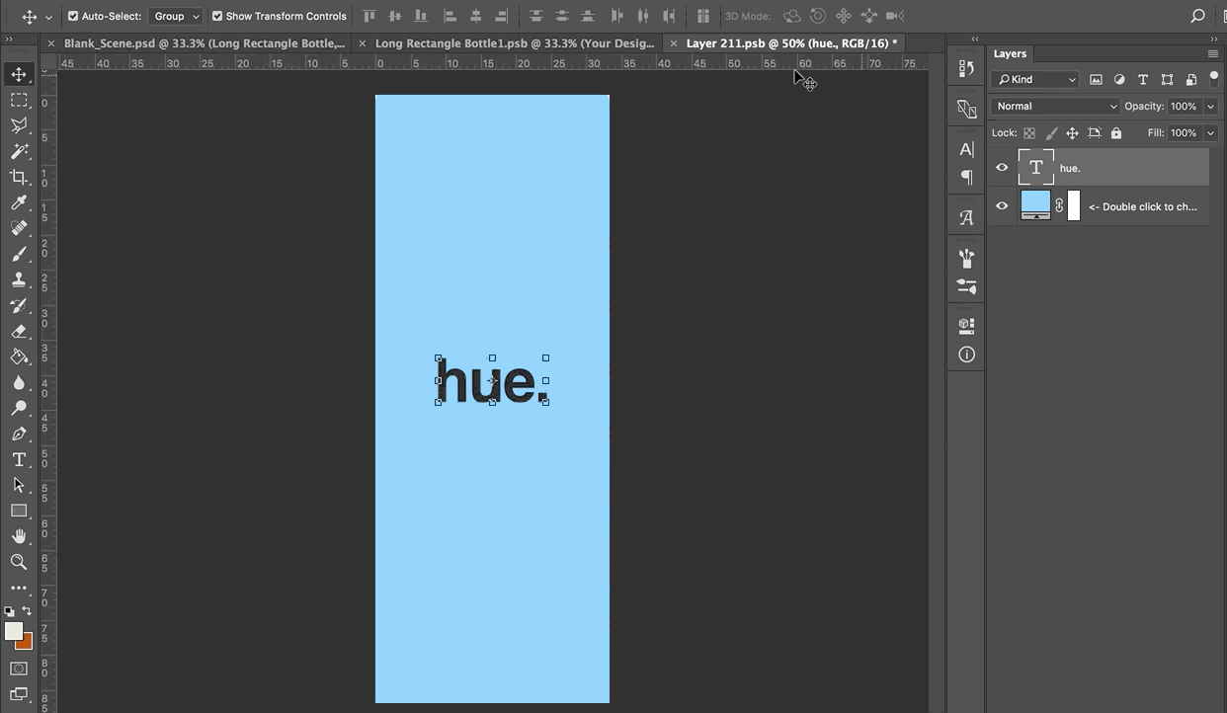Screen dimensions: 1227x713
Task: Toggle lock image pixels
Action: pyautogui.click(x=1051, y=132)
